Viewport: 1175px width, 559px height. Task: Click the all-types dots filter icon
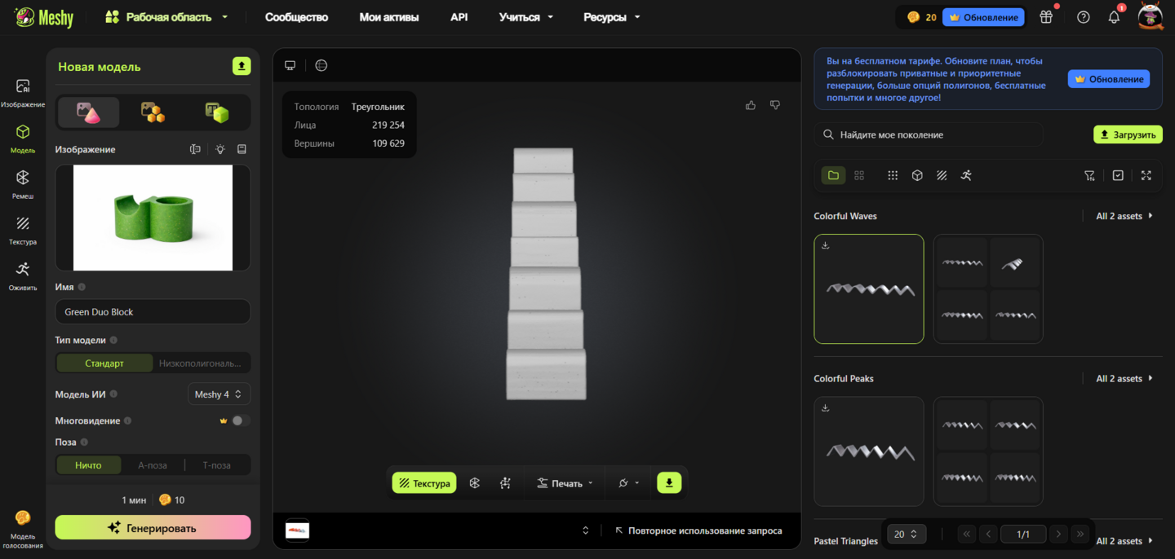(893, 175)
